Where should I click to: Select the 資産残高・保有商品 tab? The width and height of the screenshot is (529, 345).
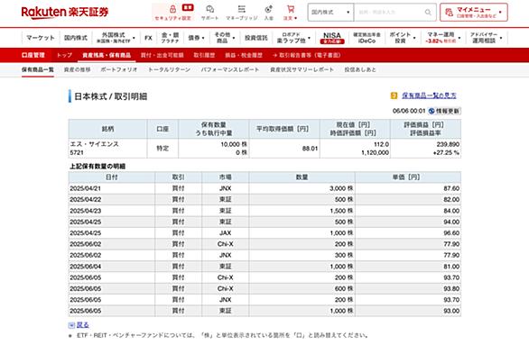(107, 55)
